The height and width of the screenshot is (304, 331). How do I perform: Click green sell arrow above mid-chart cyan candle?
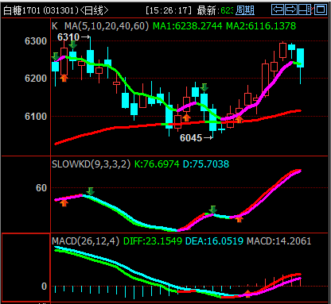click(204, 87)
